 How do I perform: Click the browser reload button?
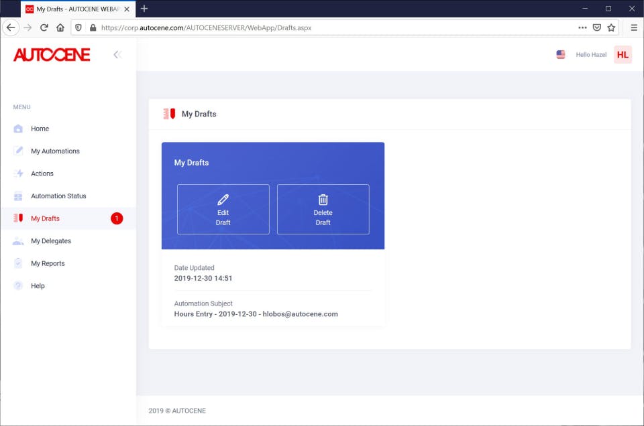coord(44,27)
